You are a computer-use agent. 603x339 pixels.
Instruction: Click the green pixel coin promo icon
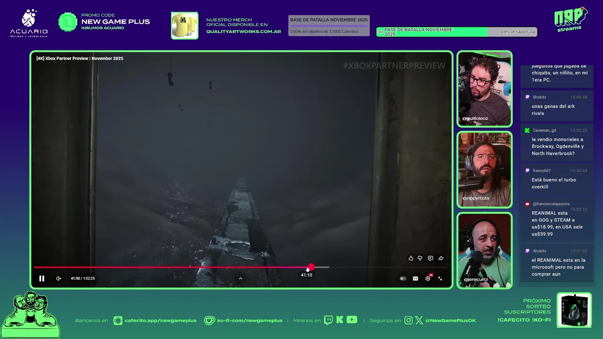click(68, 22)
